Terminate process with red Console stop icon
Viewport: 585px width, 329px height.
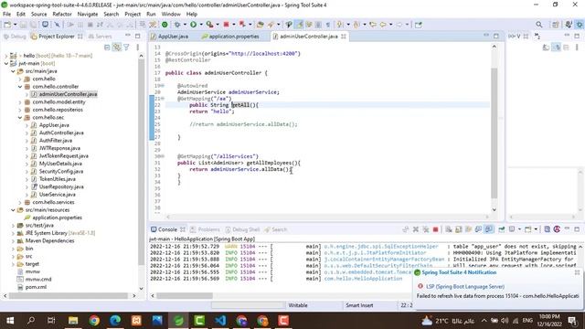pyautogui.click(x=435, y=229)
